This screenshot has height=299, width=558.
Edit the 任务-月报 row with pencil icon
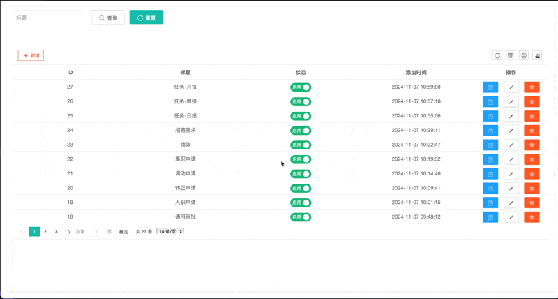[x=511, y=87]
